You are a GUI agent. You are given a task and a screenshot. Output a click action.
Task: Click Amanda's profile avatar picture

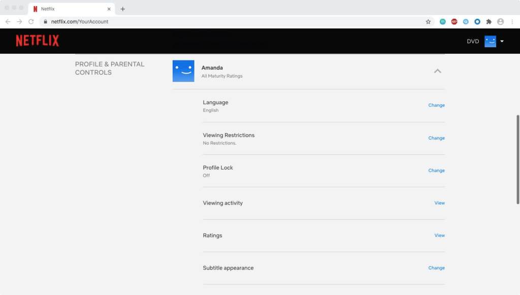183,71
